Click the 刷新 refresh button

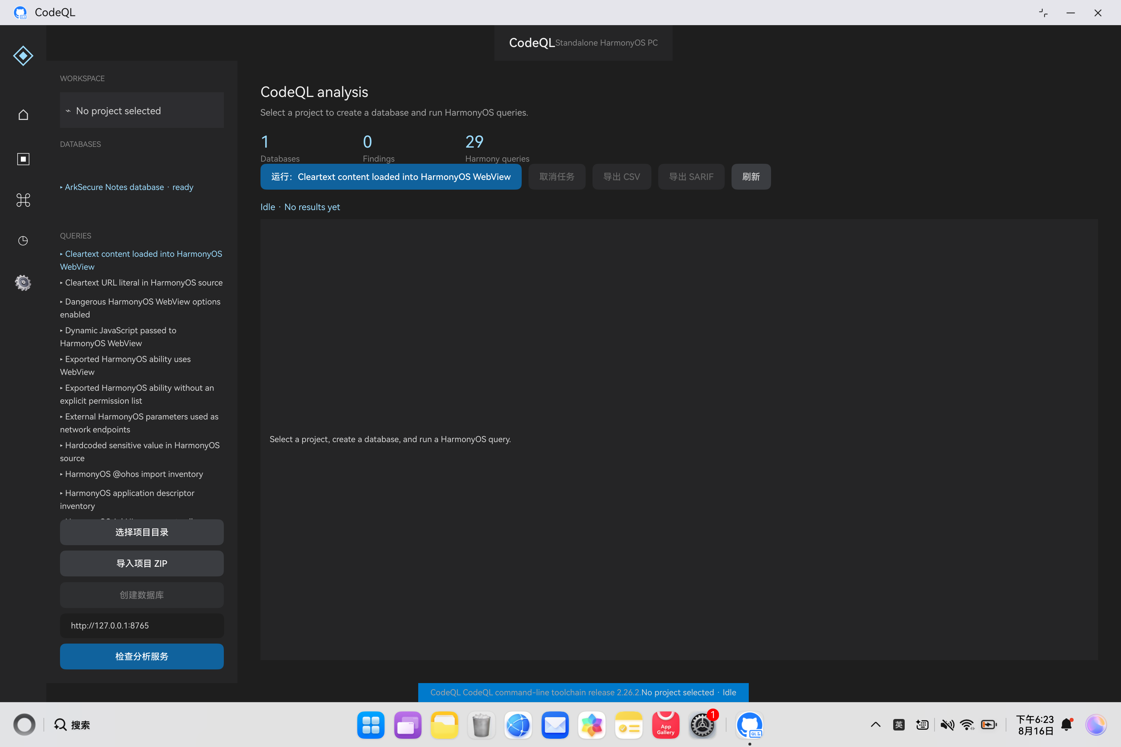click(x=751, y=177)
